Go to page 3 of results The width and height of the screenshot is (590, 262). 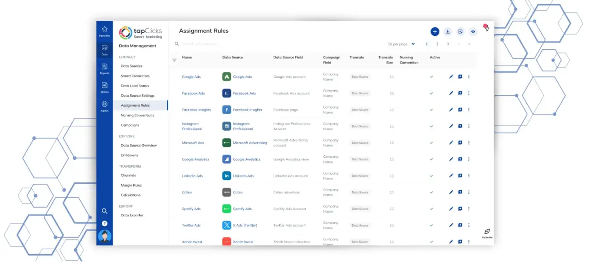point(448,44)
